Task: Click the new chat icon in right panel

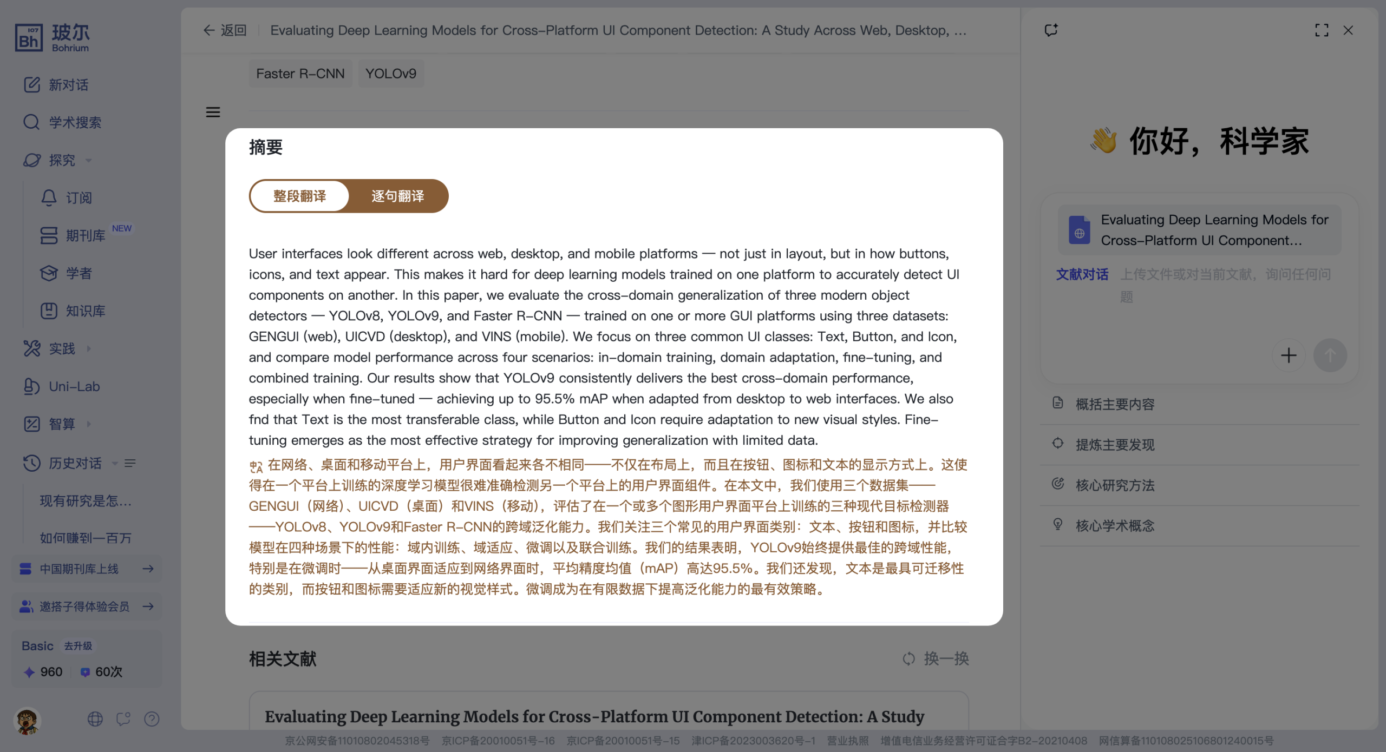Action: (x=1051, y=30)
